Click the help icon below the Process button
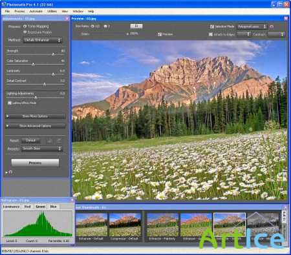Screen dimensions: 291x255 pos(11,172)
